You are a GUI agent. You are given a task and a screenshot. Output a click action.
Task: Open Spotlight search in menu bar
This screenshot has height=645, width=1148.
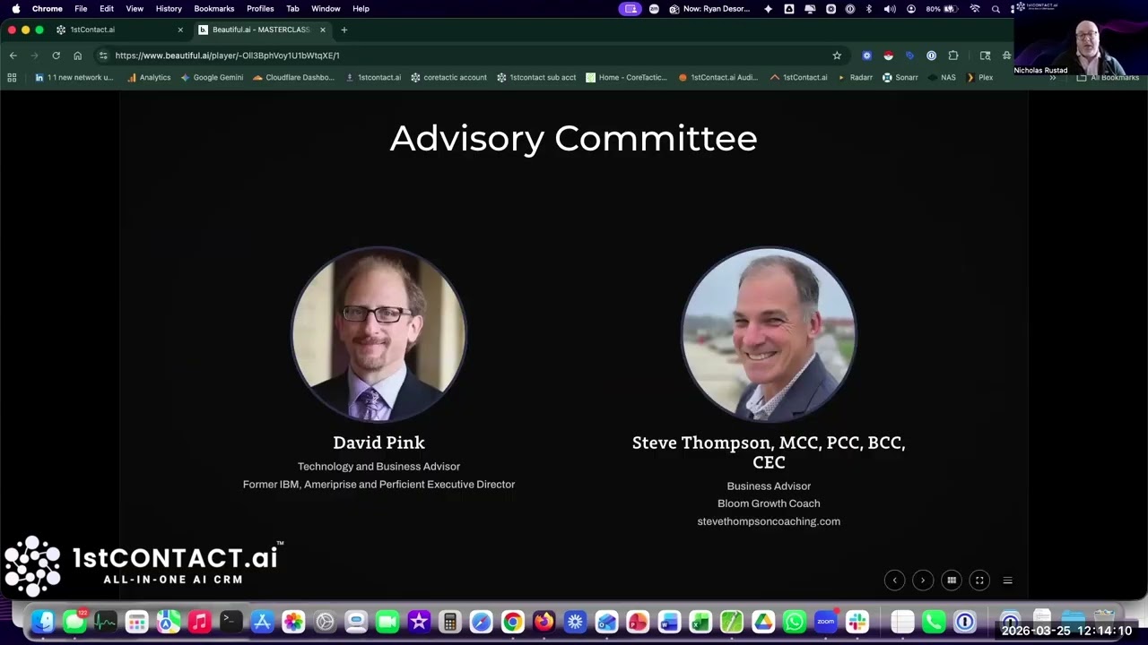[x=996, y=9]
